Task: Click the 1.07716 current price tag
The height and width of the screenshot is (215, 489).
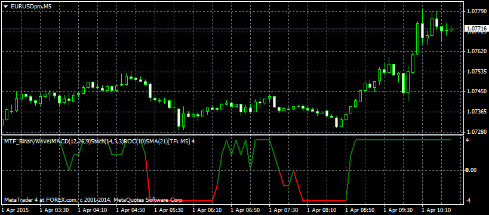Action: [x=476, y=29]
